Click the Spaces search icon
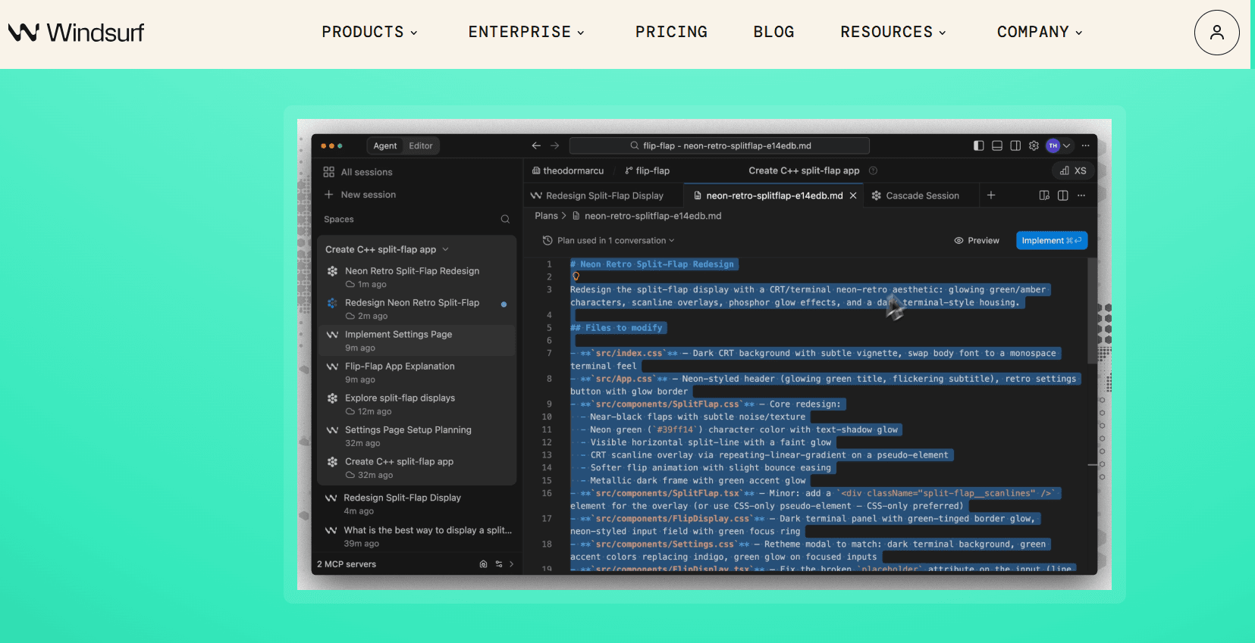Screen dimensions: 1255x643 point(505,220)
